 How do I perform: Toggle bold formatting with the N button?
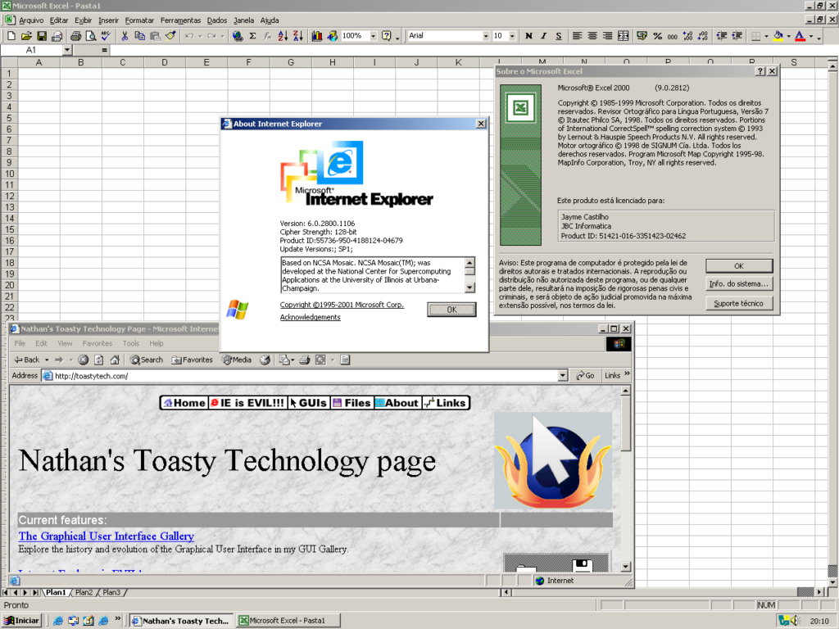(x=528, y=36)
